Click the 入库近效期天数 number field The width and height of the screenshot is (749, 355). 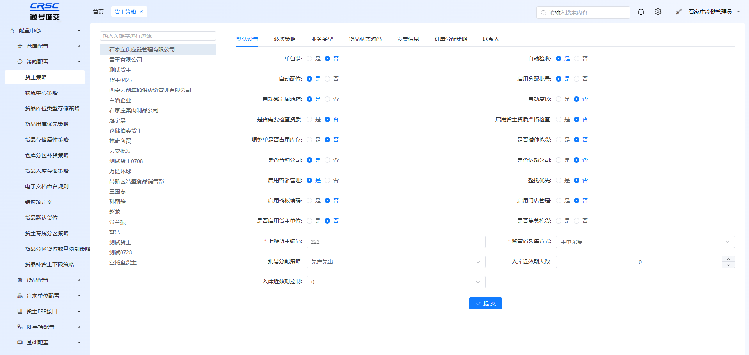click(x=639, y=262)
